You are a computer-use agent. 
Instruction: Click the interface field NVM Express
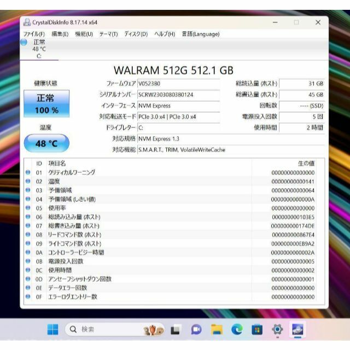(x=179, y=106)
